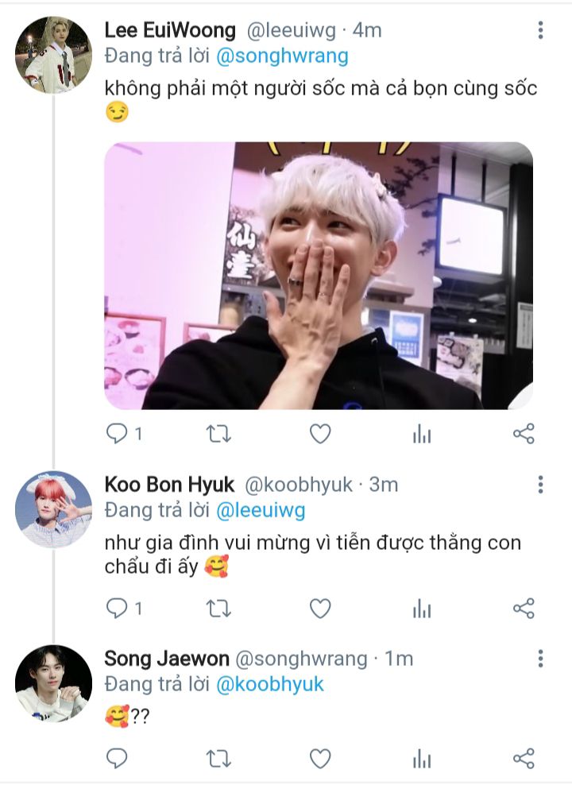
Task: Open the @koobhyuk mention link
Action: pos(270,684)
